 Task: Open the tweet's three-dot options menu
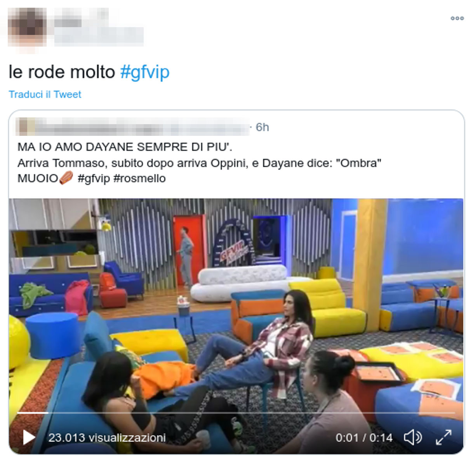(x=457, y=18)
